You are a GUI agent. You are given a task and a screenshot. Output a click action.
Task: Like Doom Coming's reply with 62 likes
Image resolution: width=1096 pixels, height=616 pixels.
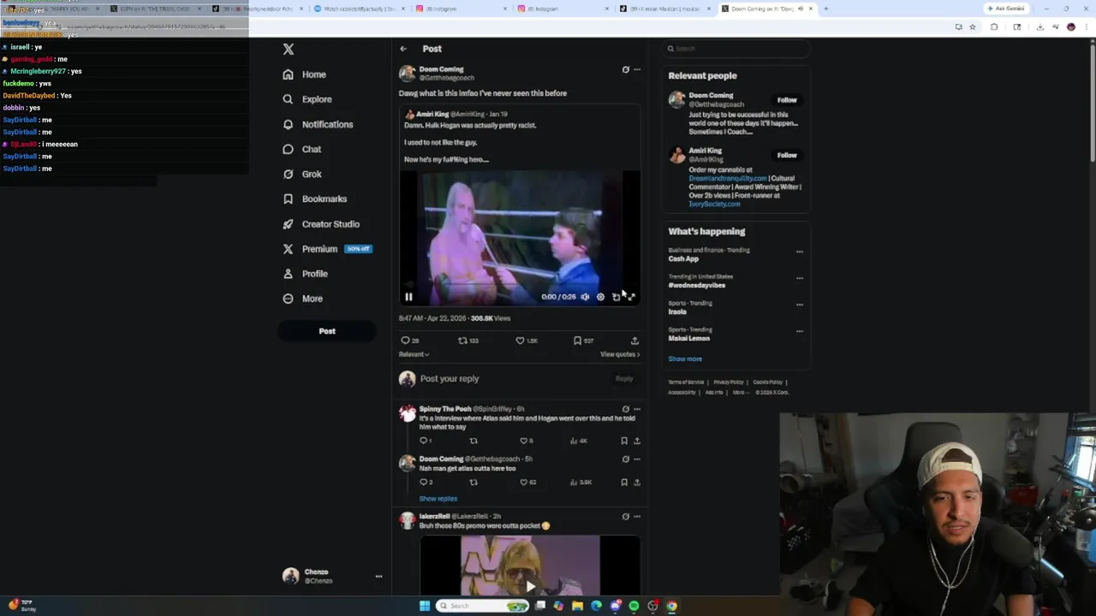pyautogui.click(x=529, y=482)
